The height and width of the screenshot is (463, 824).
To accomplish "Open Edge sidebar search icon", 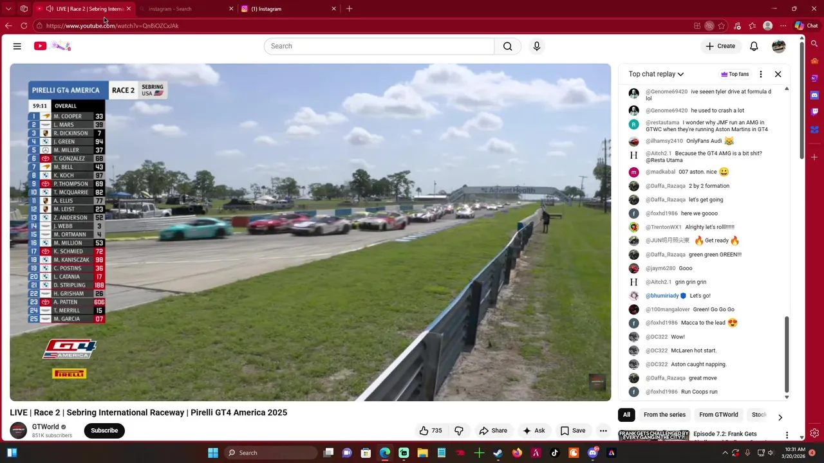I will [814, 44].
